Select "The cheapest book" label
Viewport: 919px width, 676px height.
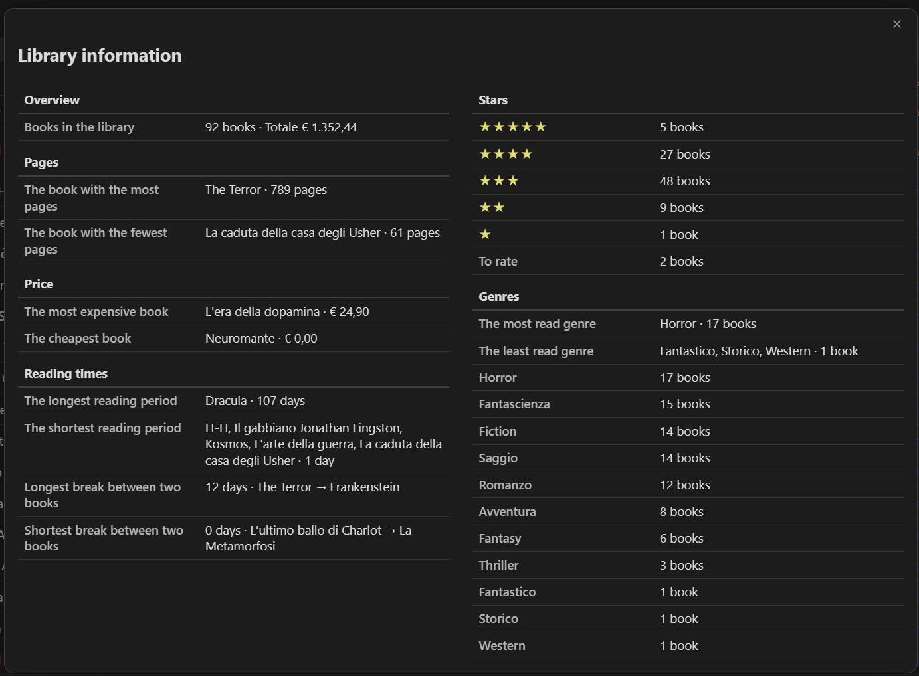point(78,338)
